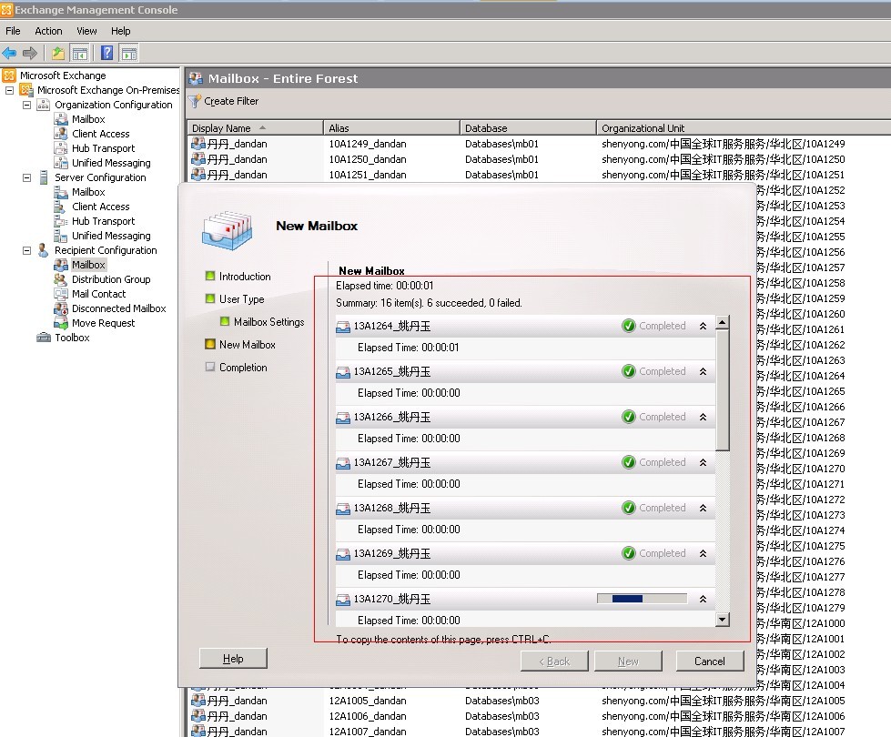Select User Type wizard step
The image size is (891, 737).
[x=241, y=298]
